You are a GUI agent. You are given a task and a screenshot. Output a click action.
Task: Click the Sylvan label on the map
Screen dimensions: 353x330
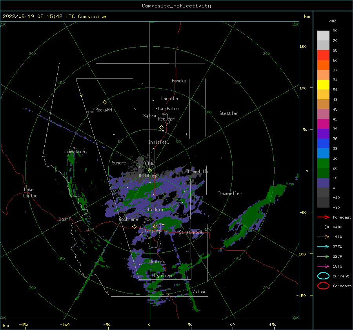click(x=150, y=116)
